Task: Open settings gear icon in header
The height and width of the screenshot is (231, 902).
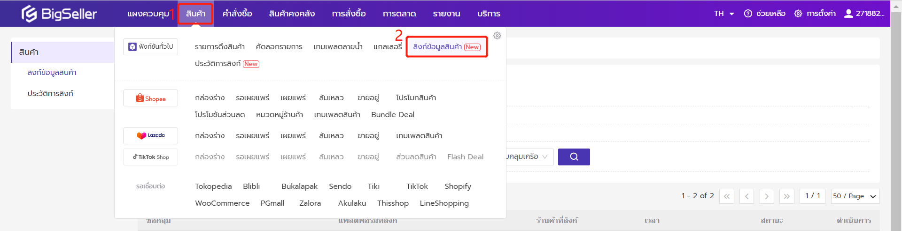Action: point(798,14)
